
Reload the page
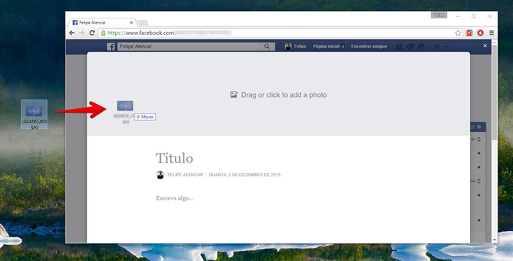[92, 33]
